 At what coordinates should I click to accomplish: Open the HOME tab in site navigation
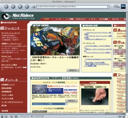[x=46, y=19]
